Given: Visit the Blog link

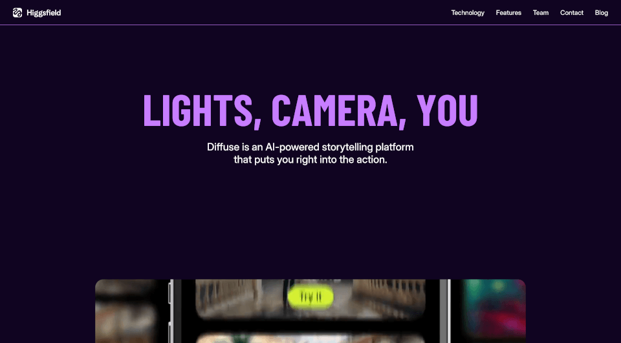Looking at the screenshot, I should pos(601,13).
